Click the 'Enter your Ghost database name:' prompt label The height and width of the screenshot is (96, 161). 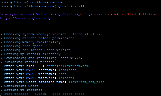tap(35, 82)
